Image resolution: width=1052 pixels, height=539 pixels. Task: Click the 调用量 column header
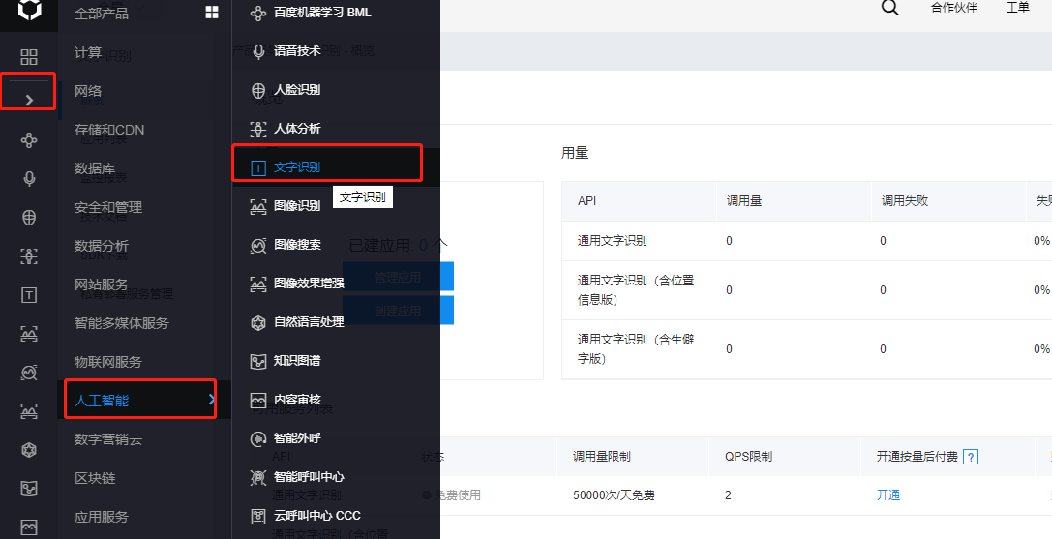click(x=743, y=200)
